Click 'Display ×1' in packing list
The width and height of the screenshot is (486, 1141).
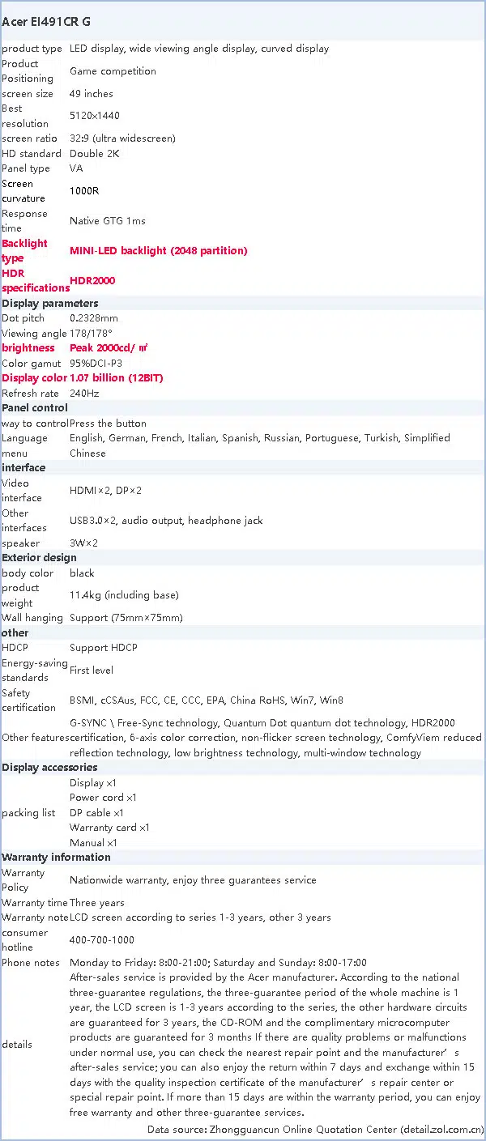[x=93, y=783]
